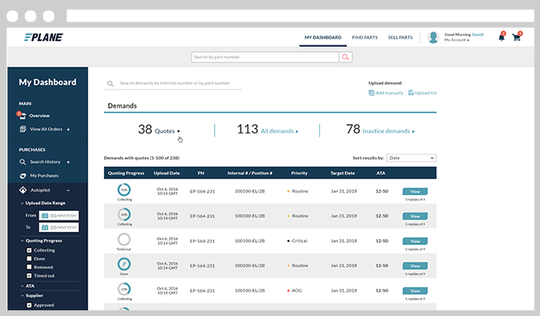Expand the 38 Quotes dropdown arrow

178,132
